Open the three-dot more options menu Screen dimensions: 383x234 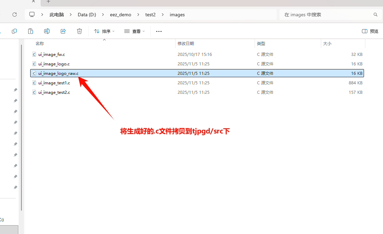pyautogui.click(x=159, y=31)
